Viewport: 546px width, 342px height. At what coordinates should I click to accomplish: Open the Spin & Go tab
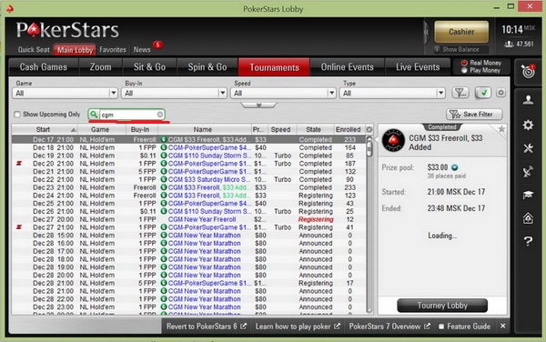coord(207,66)
